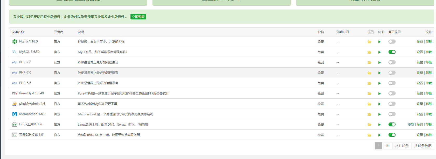Click the Nginx running status play icon

pyautogui.click(x=379, y=42)
